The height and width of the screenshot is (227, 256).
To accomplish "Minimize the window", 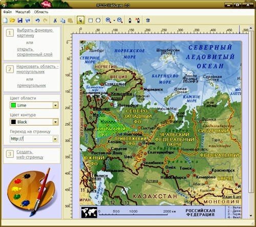I will [228, 5].
